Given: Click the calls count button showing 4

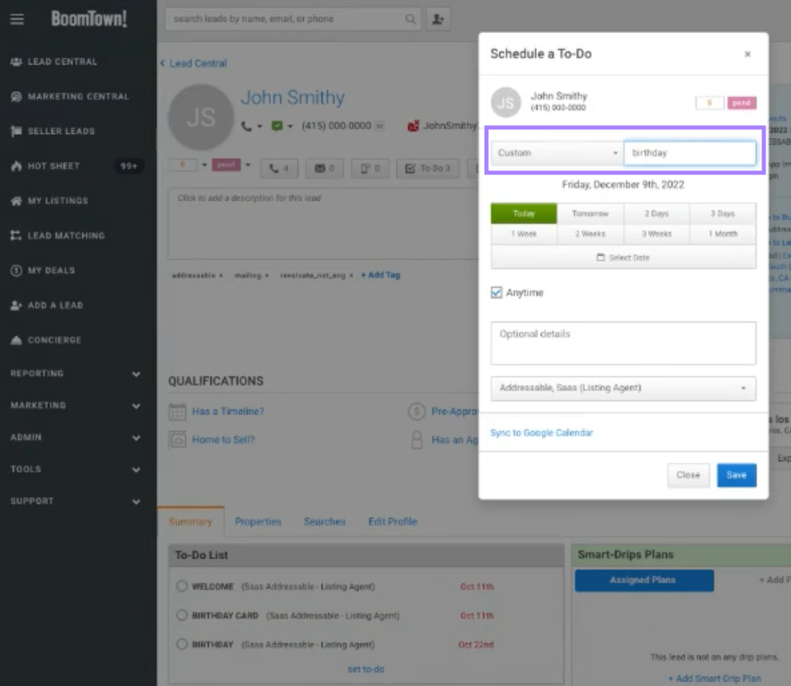Looking at the screenshot, I should (279, 169).
